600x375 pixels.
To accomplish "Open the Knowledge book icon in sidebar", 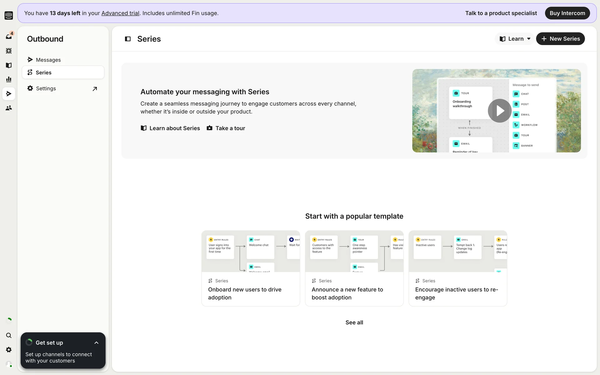I will [x=9, y=65].
